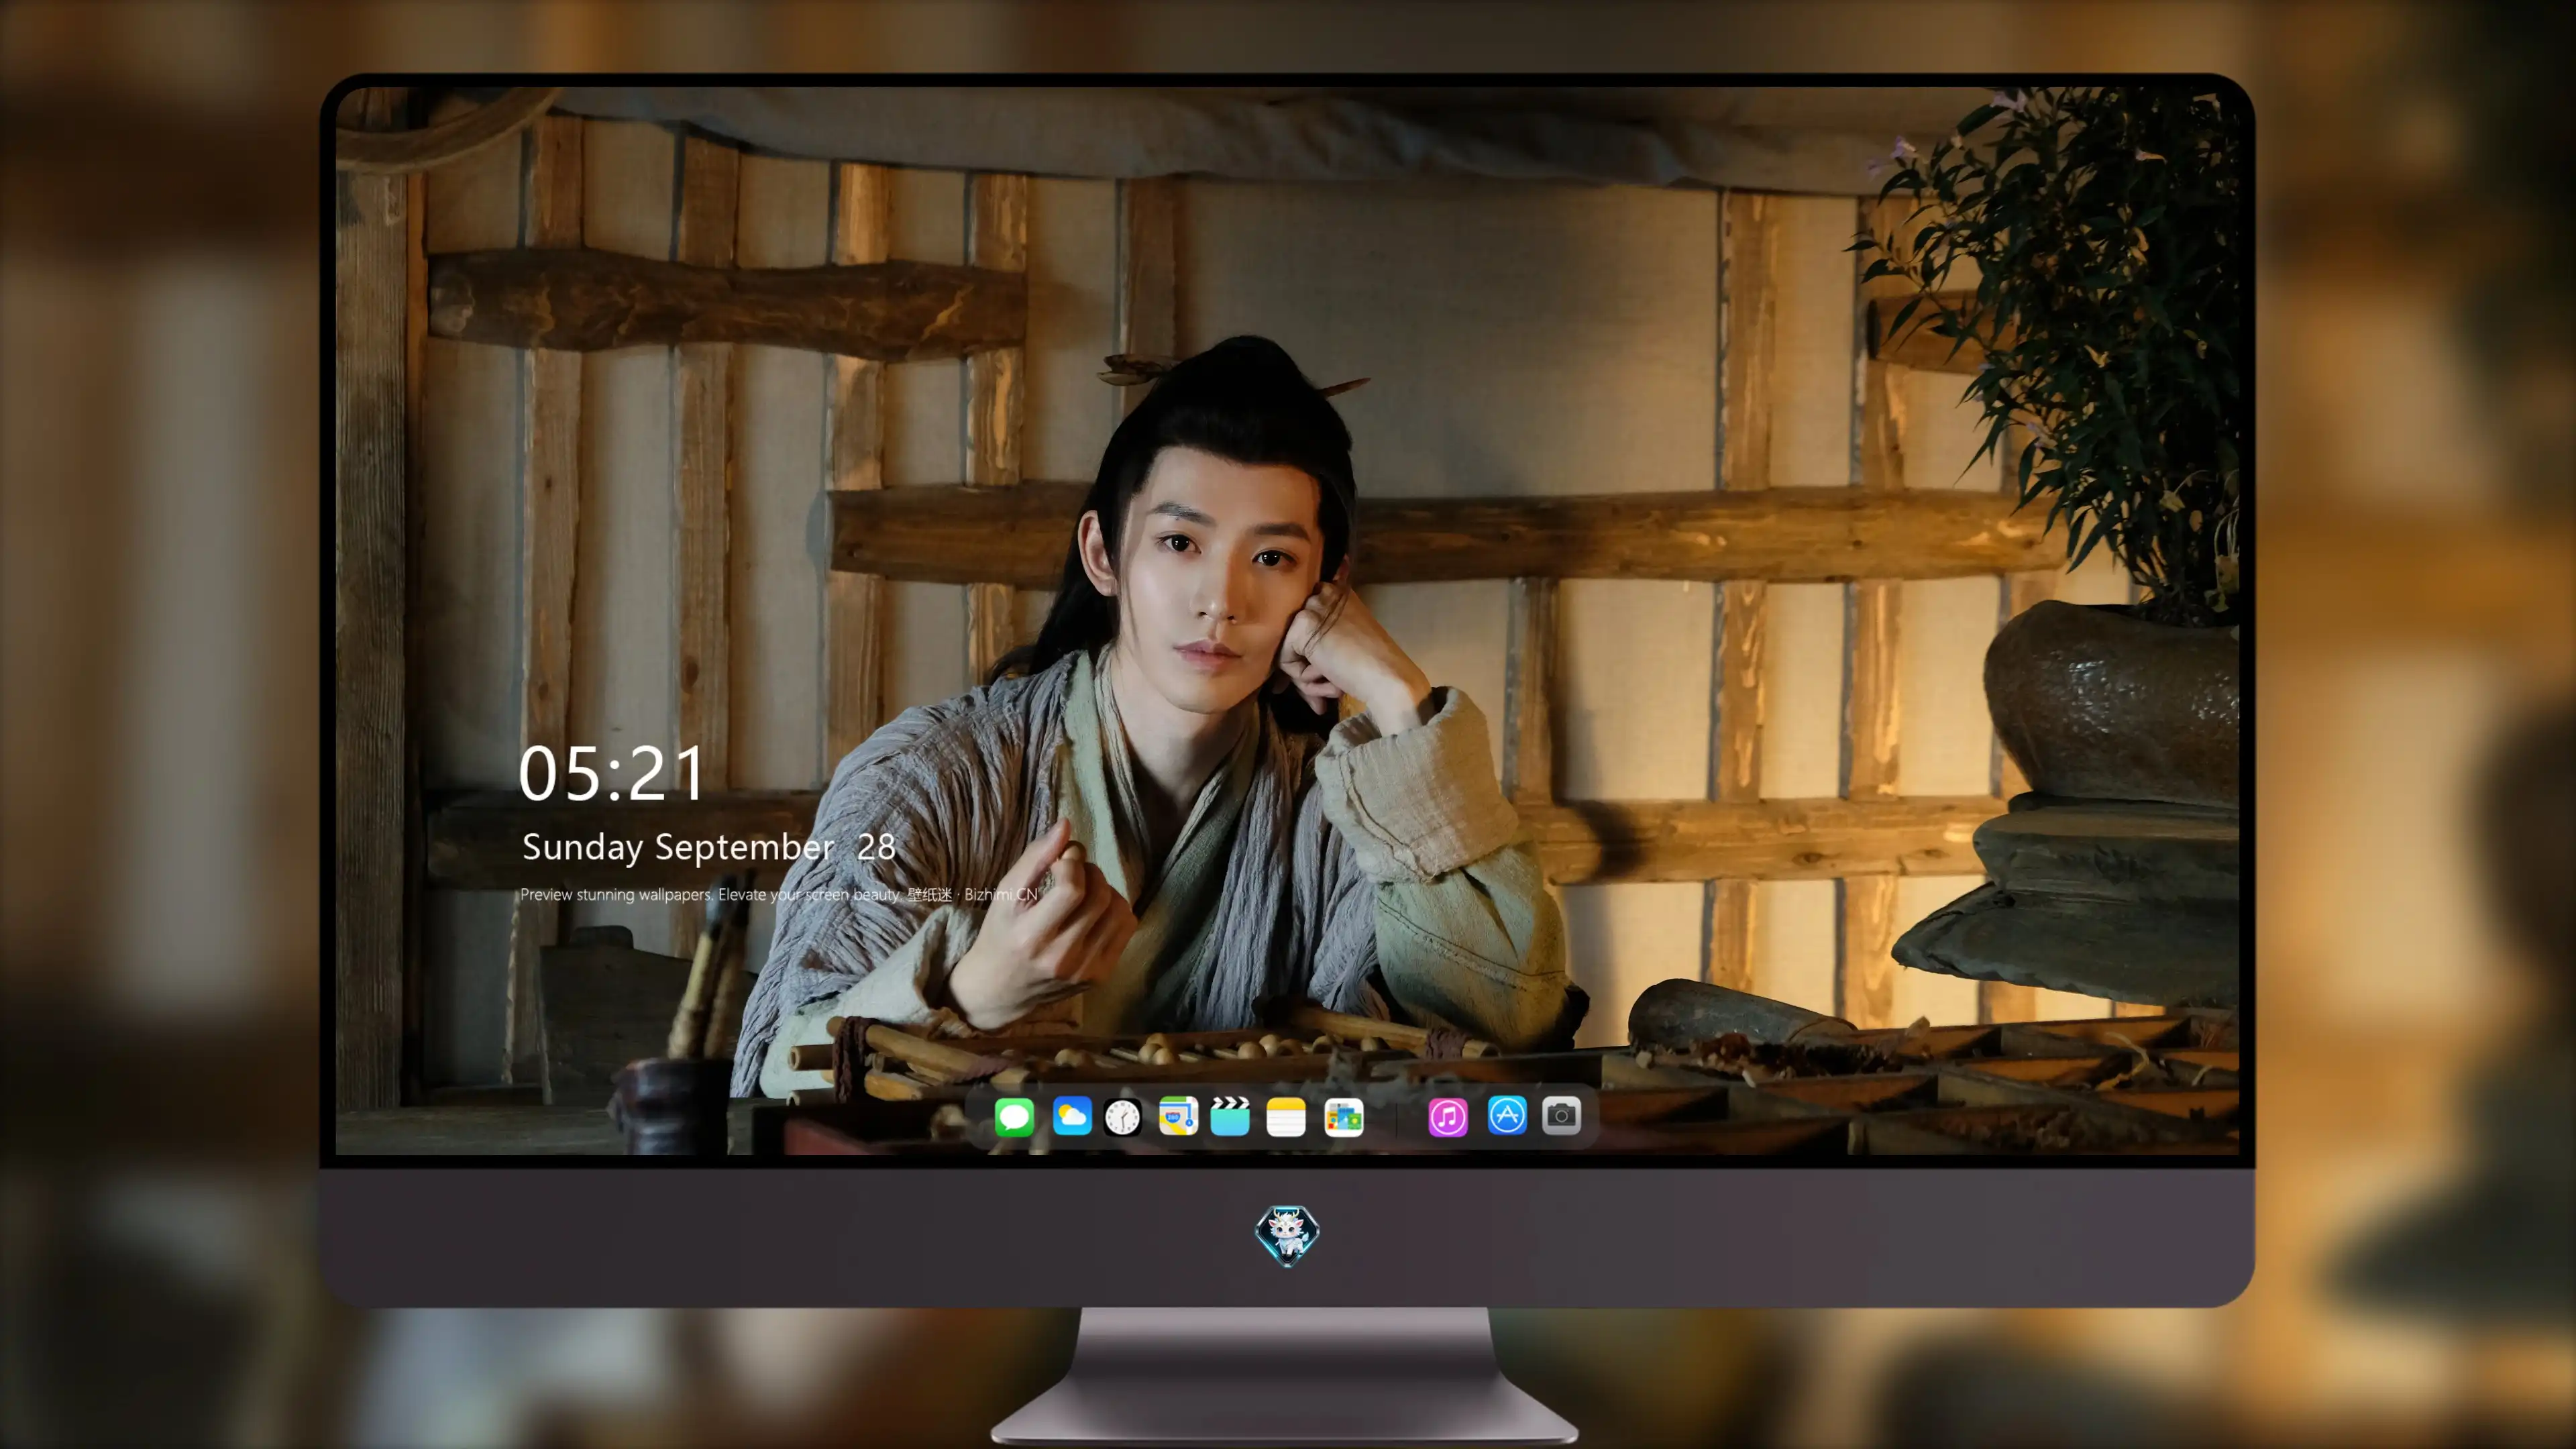Image resolution: width=2576 pixels, height=1449 pixels.
Task: Click the dragon logo on monitor chin
Action: tap(1287, 1235)
